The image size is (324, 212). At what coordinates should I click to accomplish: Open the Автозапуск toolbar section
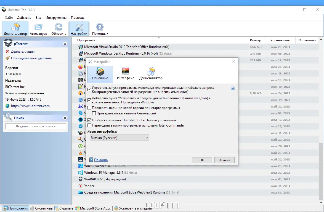(38, 29)
